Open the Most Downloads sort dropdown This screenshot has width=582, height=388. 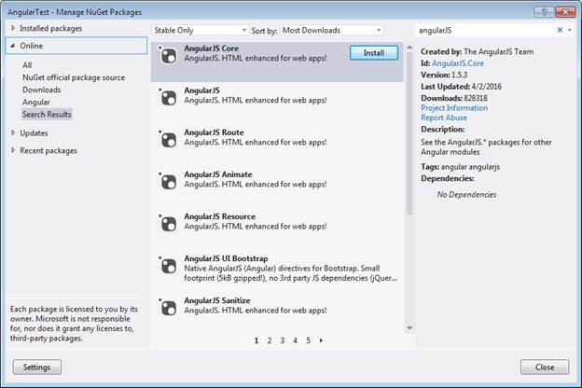coord(332,31)
